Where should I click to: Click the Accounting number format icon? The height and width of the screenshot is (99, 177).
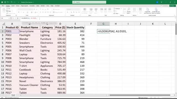[x=67, y=12]
